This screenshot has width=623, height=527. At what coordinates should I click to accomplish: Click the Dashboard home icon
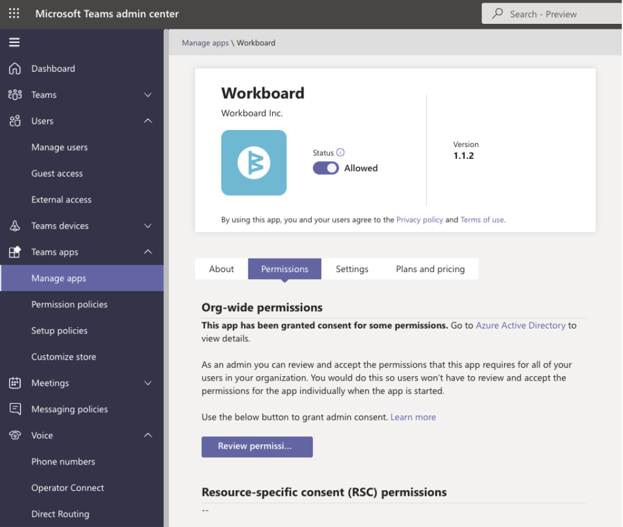click(15, 68)
